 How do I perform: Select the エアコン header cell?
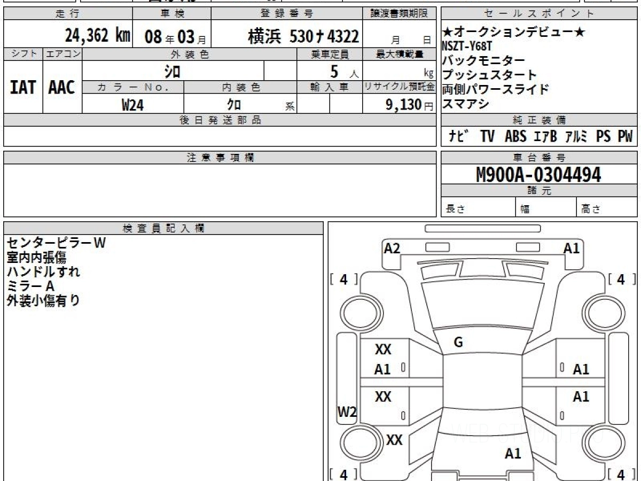[x=62, y=54]
